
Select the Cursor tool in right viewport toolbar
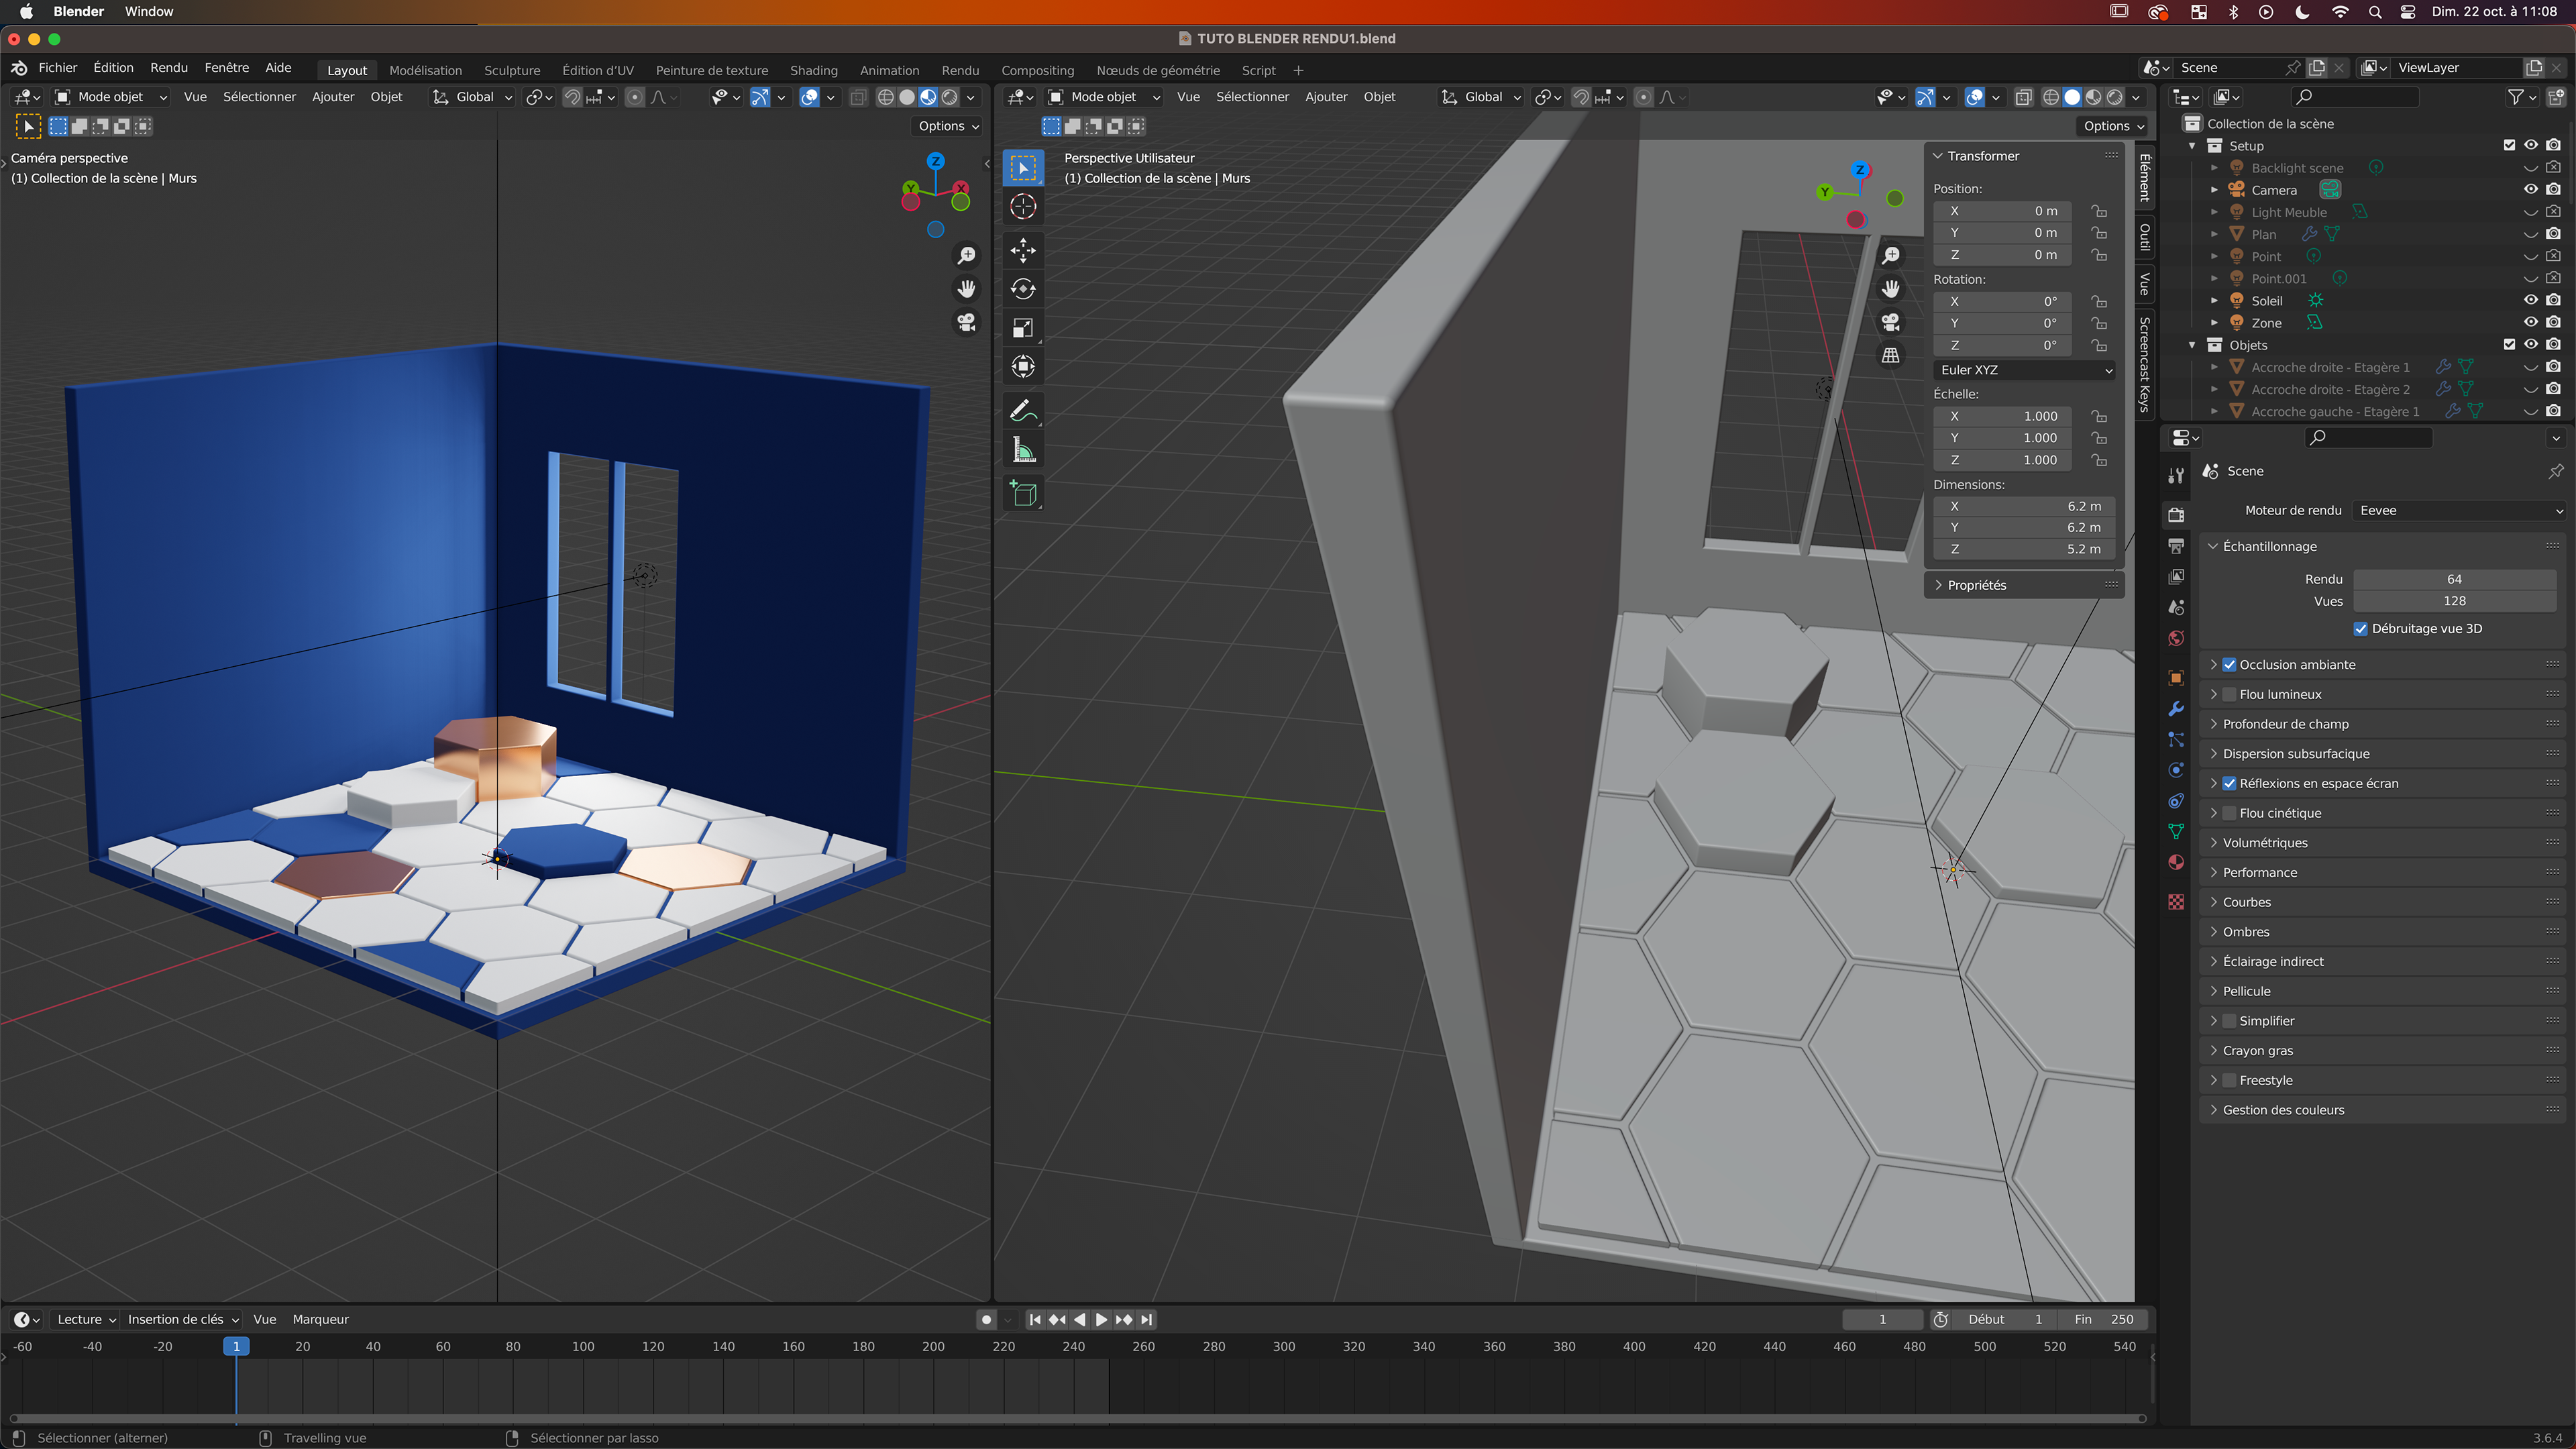(x=1023, y=207)
